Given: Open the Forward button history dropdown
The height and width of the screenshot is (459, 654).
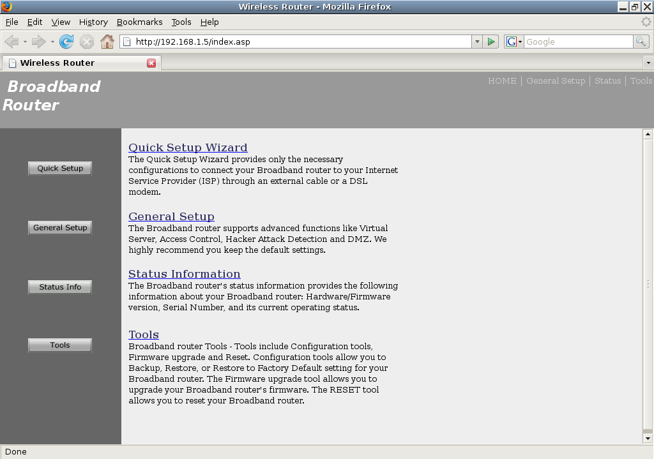Looking at the screenshot, I should point(52,41).
